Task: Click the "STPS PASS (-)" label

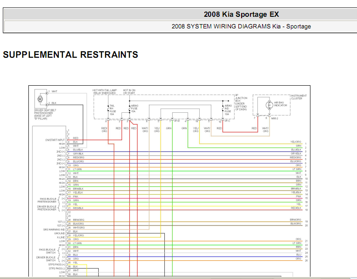Action: [56, 268]
